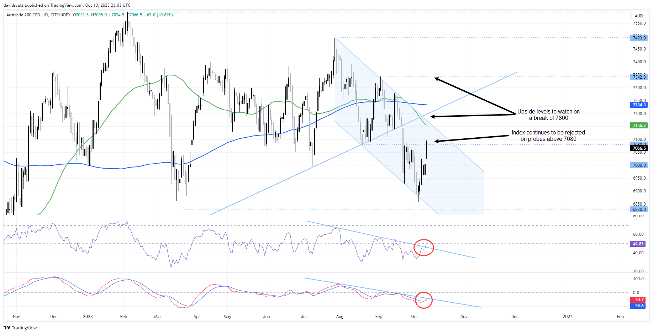Click the blue 7234.3 moving average label
Screen dimensions: 653x334
(x=639, y=105)
